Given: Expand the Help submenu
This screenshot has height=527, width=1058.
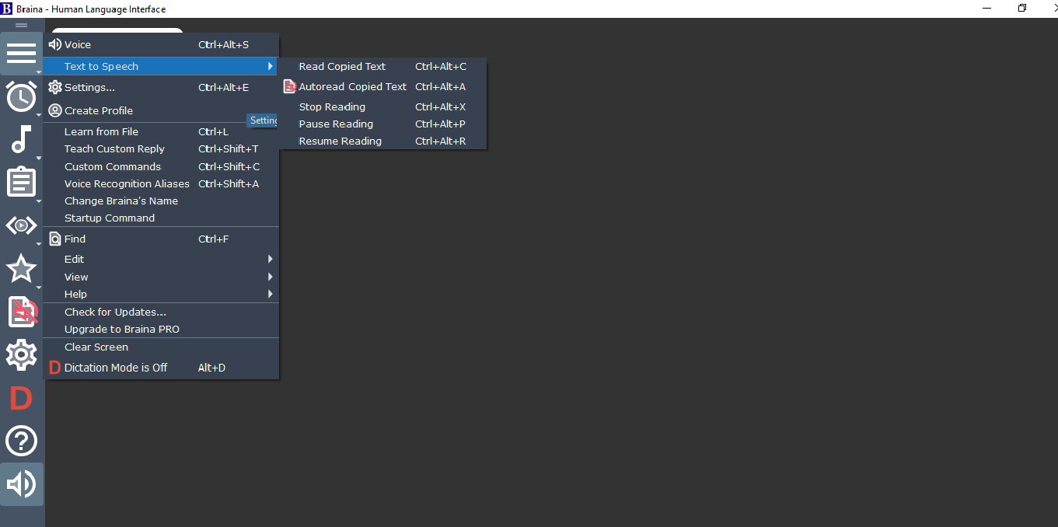Looking at the screenshot, I should click(x=161, y=294).
